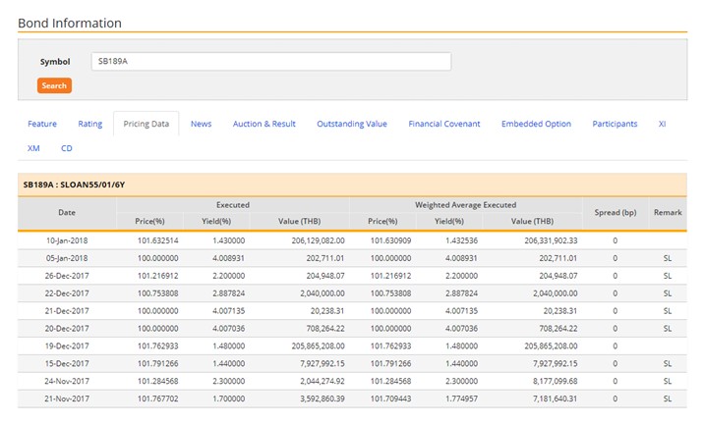Click the 21-Nov-2017 date cell
This screenshot has width=704, height=424.
pos(67,398)
